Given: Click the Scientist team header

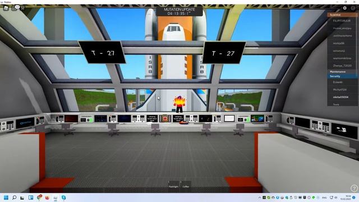Looking at the screenshot, I should [343, 15].
